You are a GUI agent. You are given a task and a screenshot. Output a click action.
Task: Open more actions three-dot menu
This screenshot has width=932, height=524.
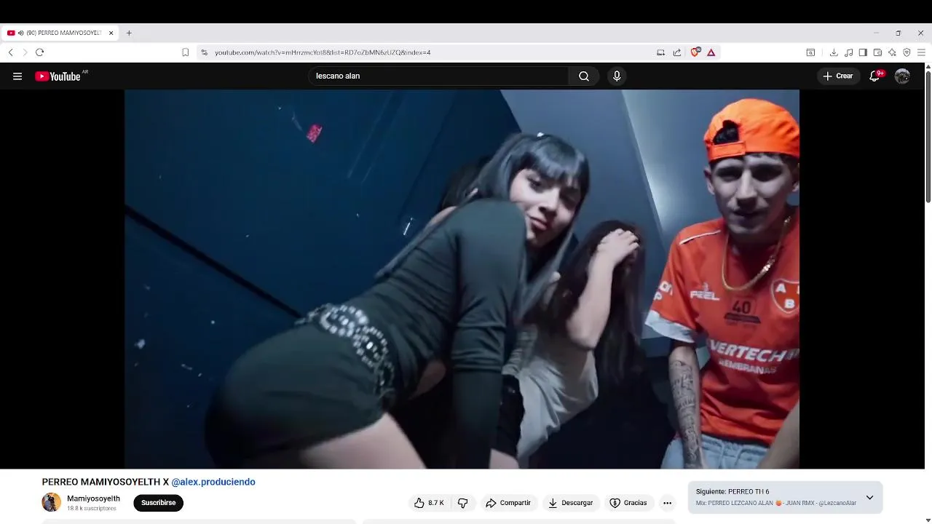667,503
